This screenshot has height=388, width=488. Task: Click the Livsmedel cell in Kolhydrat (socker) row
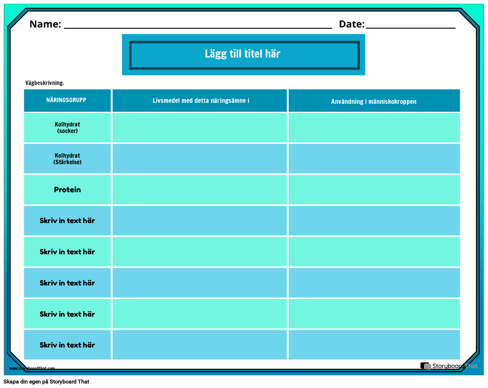[x=200, y=128]
